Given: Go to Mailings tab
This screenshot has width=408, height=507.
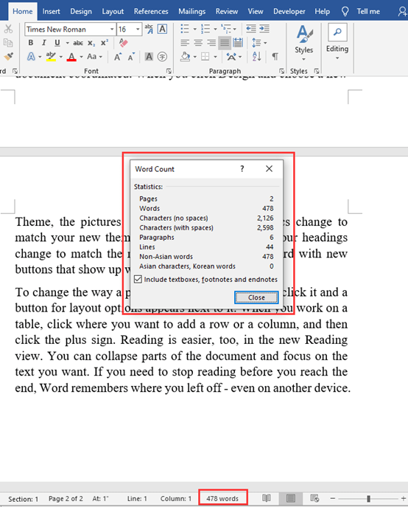Looking at the screenshot, I should (192, 11).
